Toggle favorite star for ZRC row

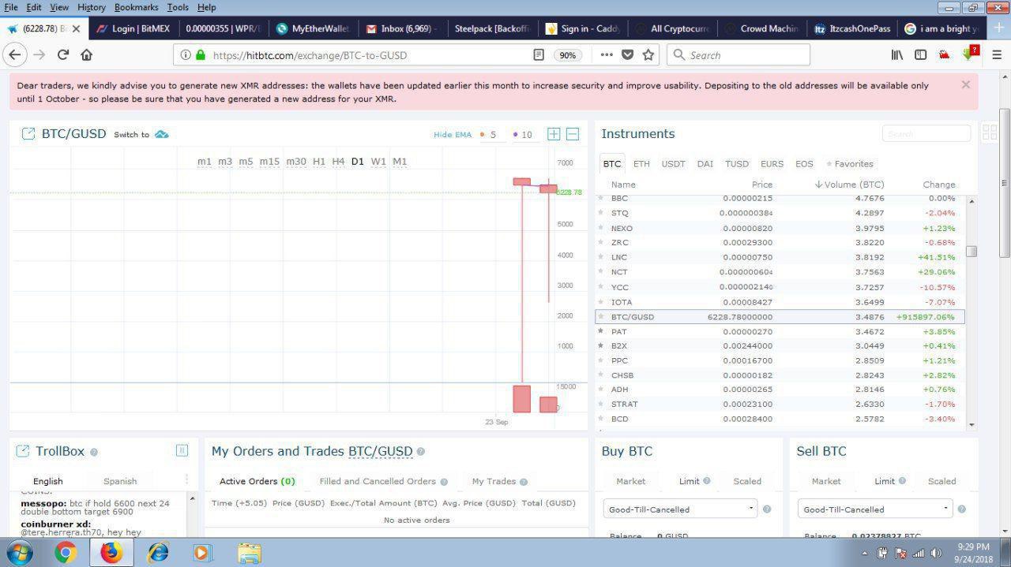point(601,243)
